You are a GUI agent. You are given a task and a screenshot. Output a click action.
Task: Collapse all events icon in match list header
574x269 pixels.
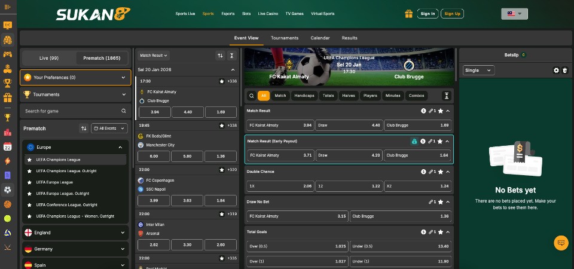(x=232, y=56)
